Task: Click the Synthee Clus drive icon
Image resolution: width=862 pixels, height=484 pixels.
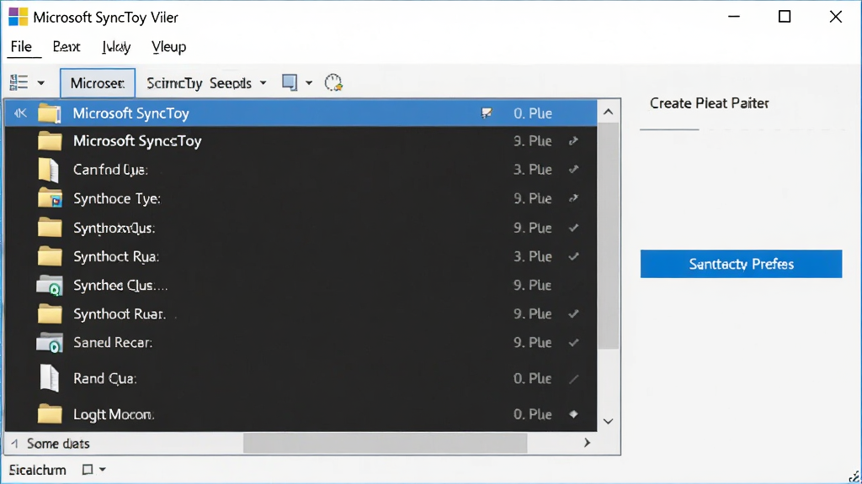Action: tap(50, 286)
